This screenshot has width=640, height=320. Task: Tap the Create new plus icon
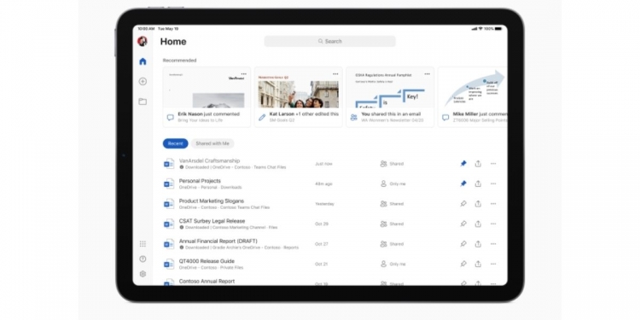tap(143, 82)
